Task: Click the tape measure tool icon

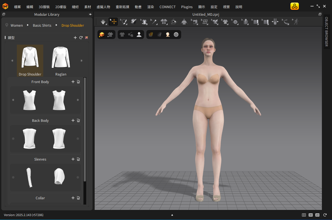Action: tap(286, 22)
